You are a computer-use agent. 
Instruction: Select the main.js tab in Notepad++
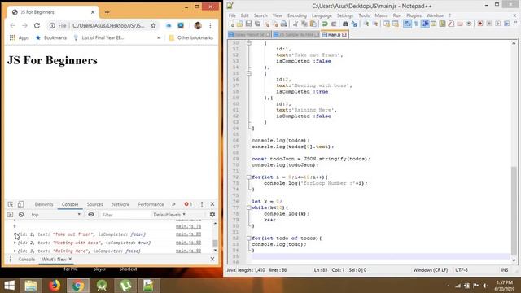(x=335, y=34)
